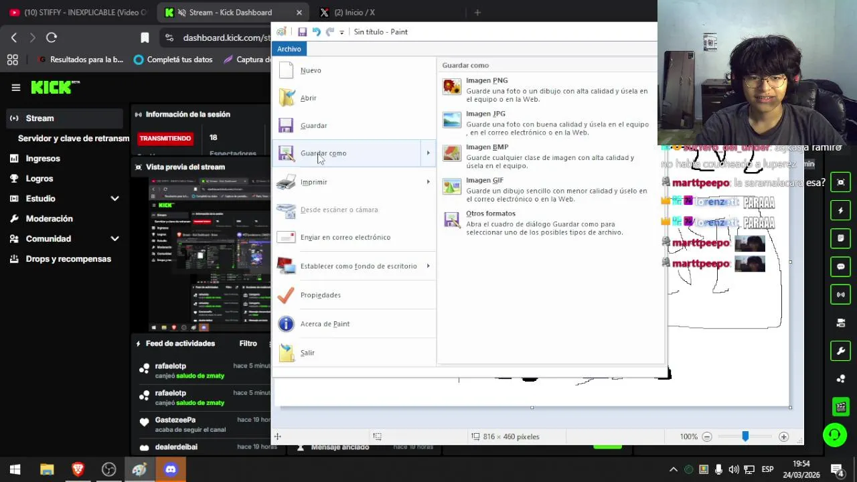This screenshot has width=857, height=482.
Task: Open Acerca de Paint
Action: click(x=354, y=323)
